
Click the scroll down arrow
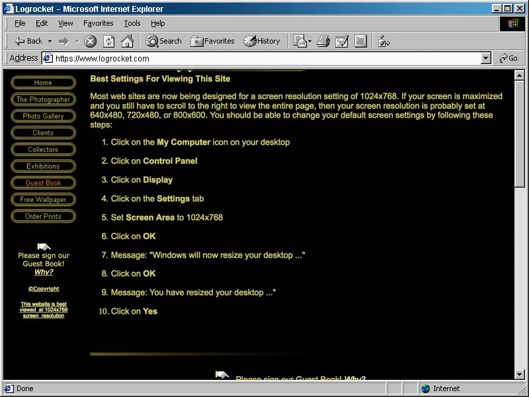coord(520,374)
